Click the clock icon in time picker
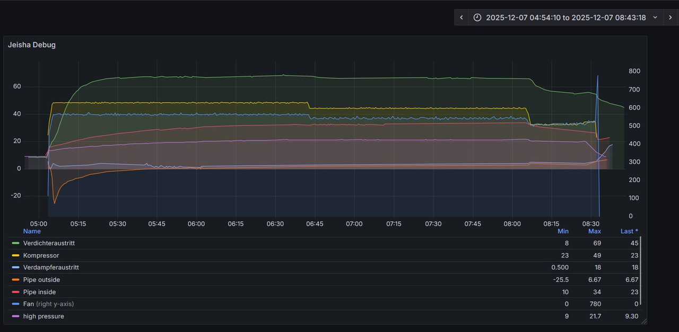This screenshot has width=679, height=332. [x=477, y=17]
